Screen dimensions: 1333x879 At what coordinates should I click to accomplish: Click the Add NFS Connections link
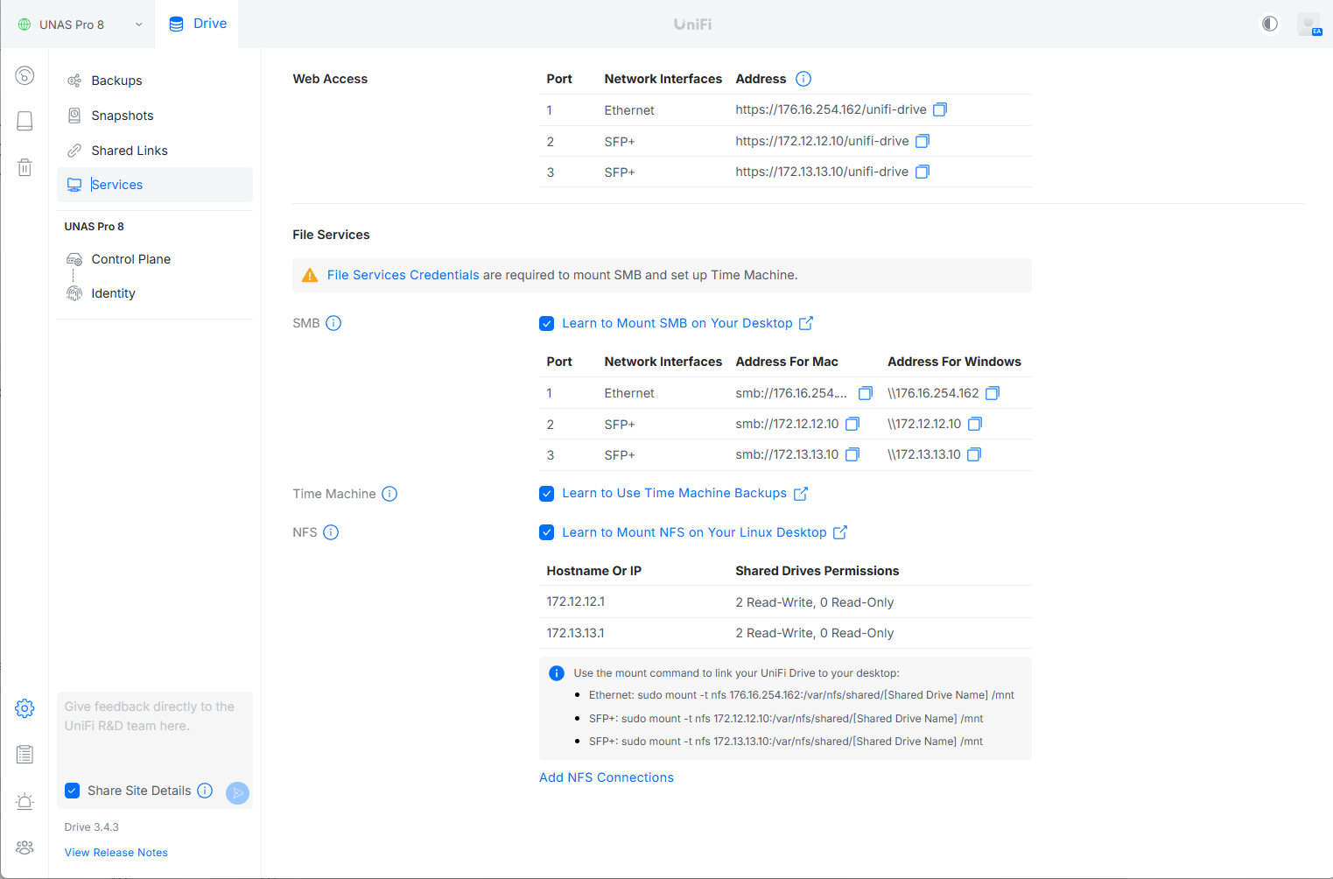tap(606, 777)
